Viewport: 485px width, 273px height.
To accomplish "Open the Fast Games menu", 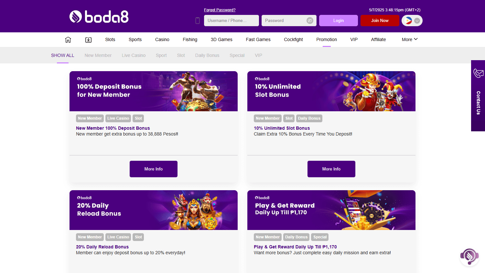I will point(258,39).
